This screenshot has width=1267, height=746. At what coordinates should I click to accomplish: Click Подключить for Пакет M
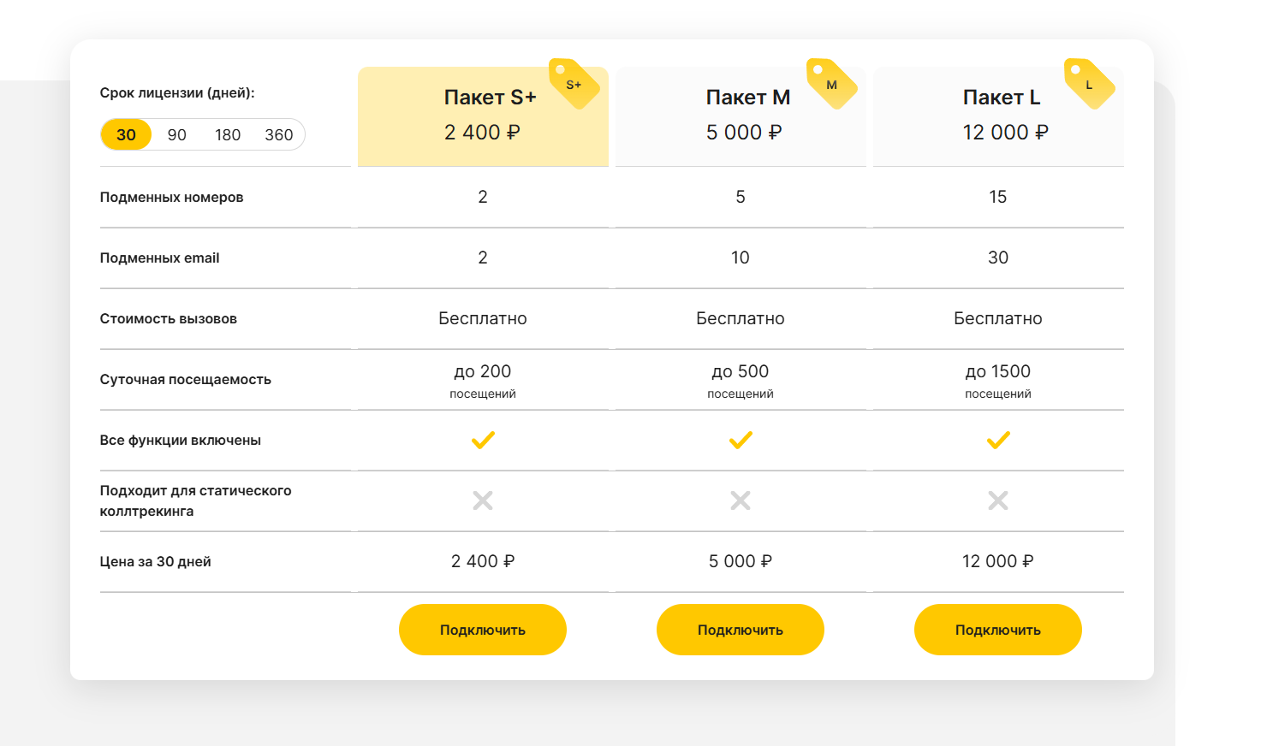click(741, 630)
